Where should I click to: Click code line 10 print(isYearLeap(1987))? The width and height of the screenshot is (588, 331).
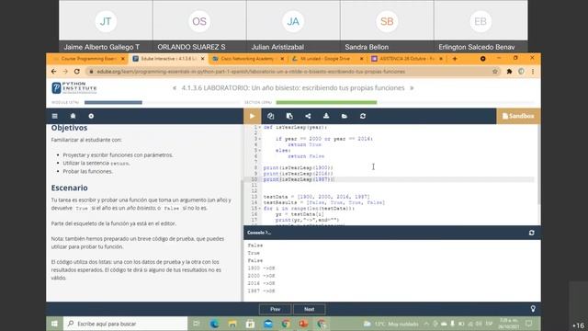(299, 179)
